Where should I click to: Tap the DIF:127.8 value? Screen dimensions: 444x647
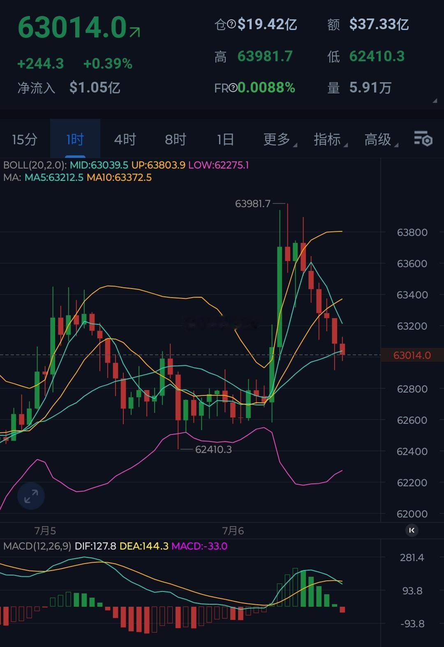tap(95, 546)
